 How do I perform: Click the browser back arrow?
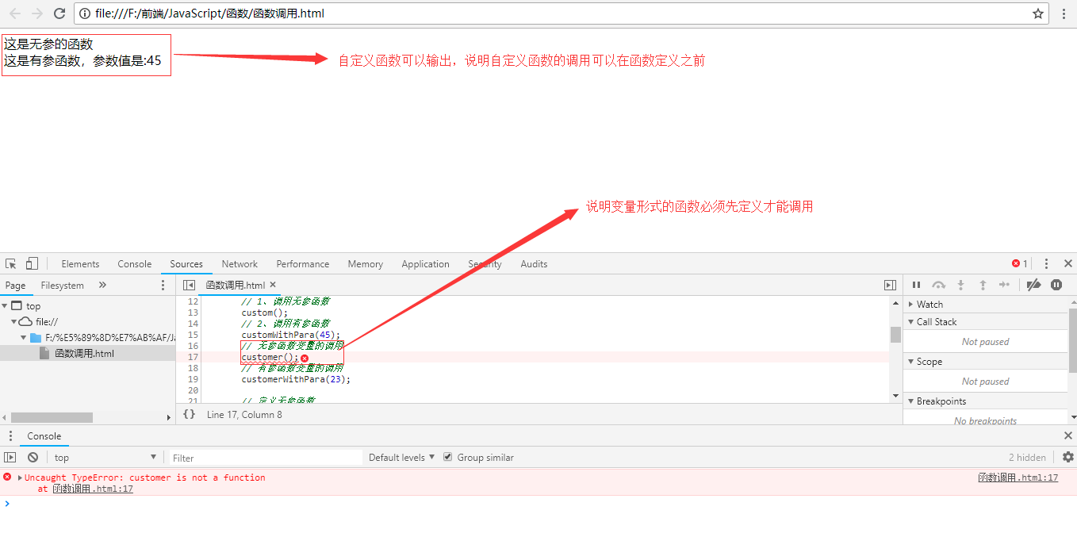15,13
